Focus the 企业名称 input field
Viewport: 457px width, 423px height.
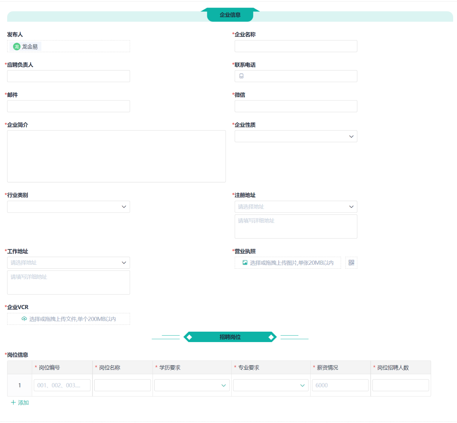tap(296, 46)
